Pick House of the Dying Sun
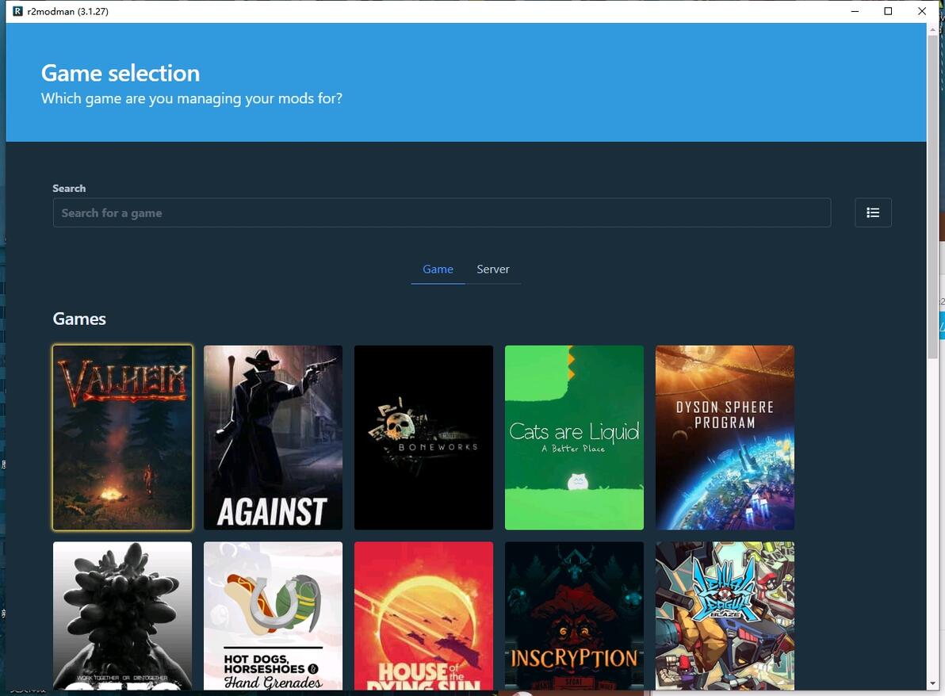 pos(423,615)
